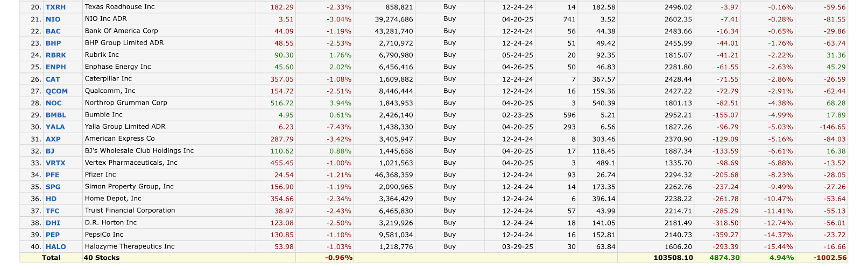Select the total value 103508.10
Screen dimensions: 861x270
[673, 258]
